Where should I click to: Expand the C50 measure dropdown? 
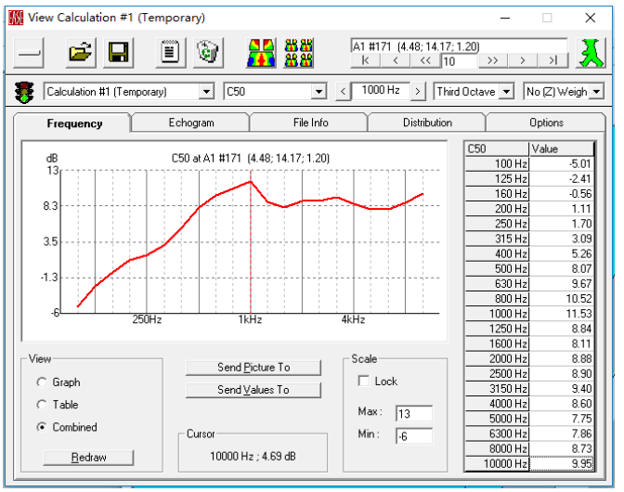pyautogui.click(x=318, y=92)
